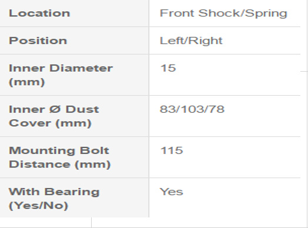Select the 83/103/78 dust cover value

pyautogui.click(x=192, y=109)
